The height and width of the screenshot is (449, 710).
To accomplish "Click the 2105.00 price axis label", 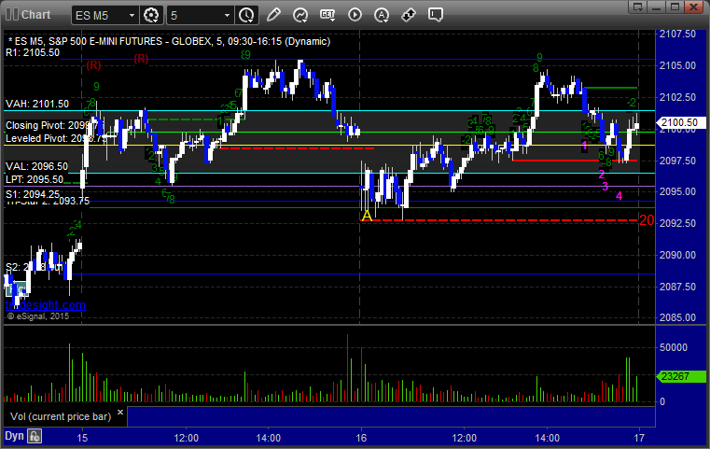I will point(678,65).
